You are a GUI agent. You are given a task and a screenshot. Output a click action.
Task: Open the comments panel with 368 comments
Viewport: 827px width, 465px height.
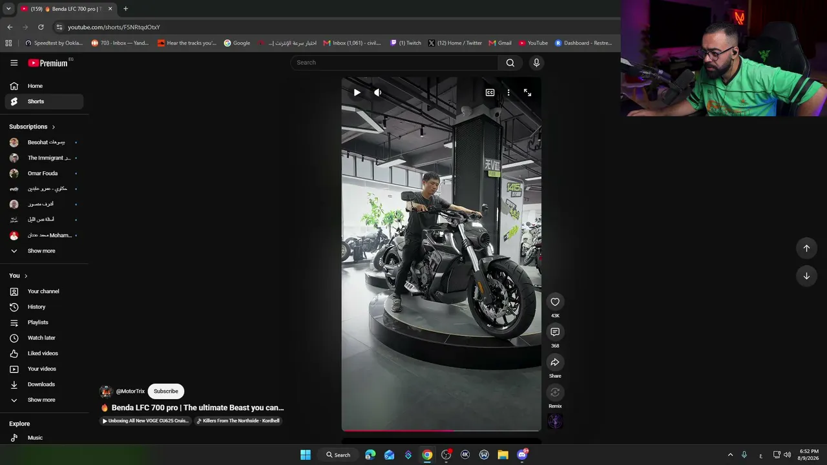555,332
